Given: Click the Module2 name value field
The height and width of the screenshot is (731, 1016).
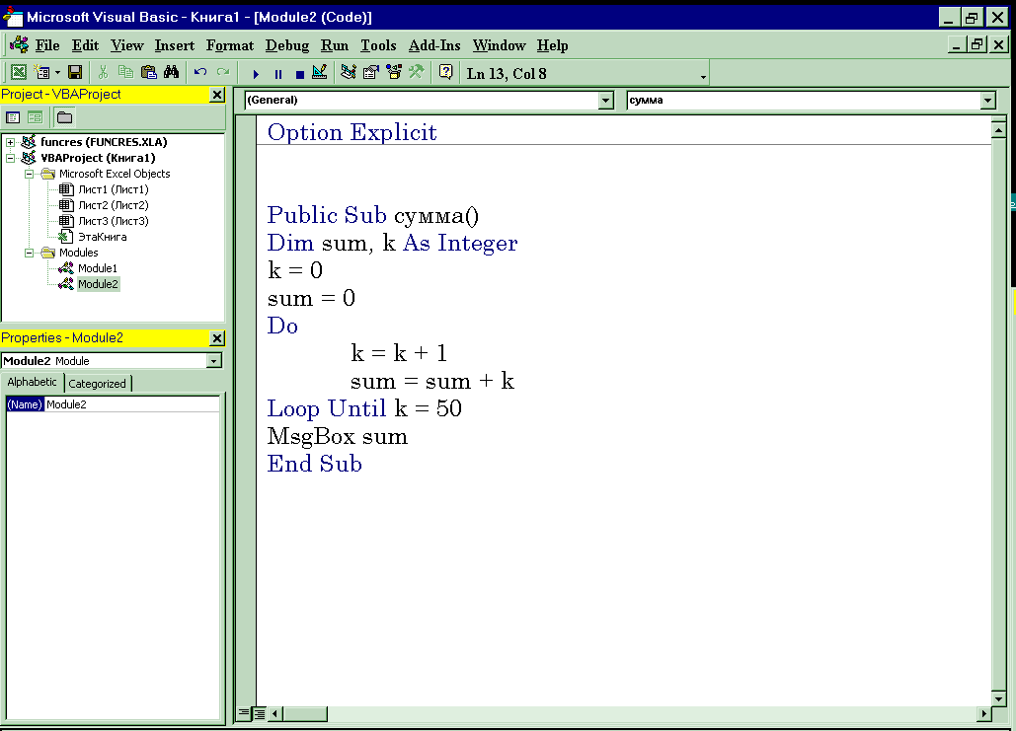Looking at the screenshot, I should click(x=132, y=404).
